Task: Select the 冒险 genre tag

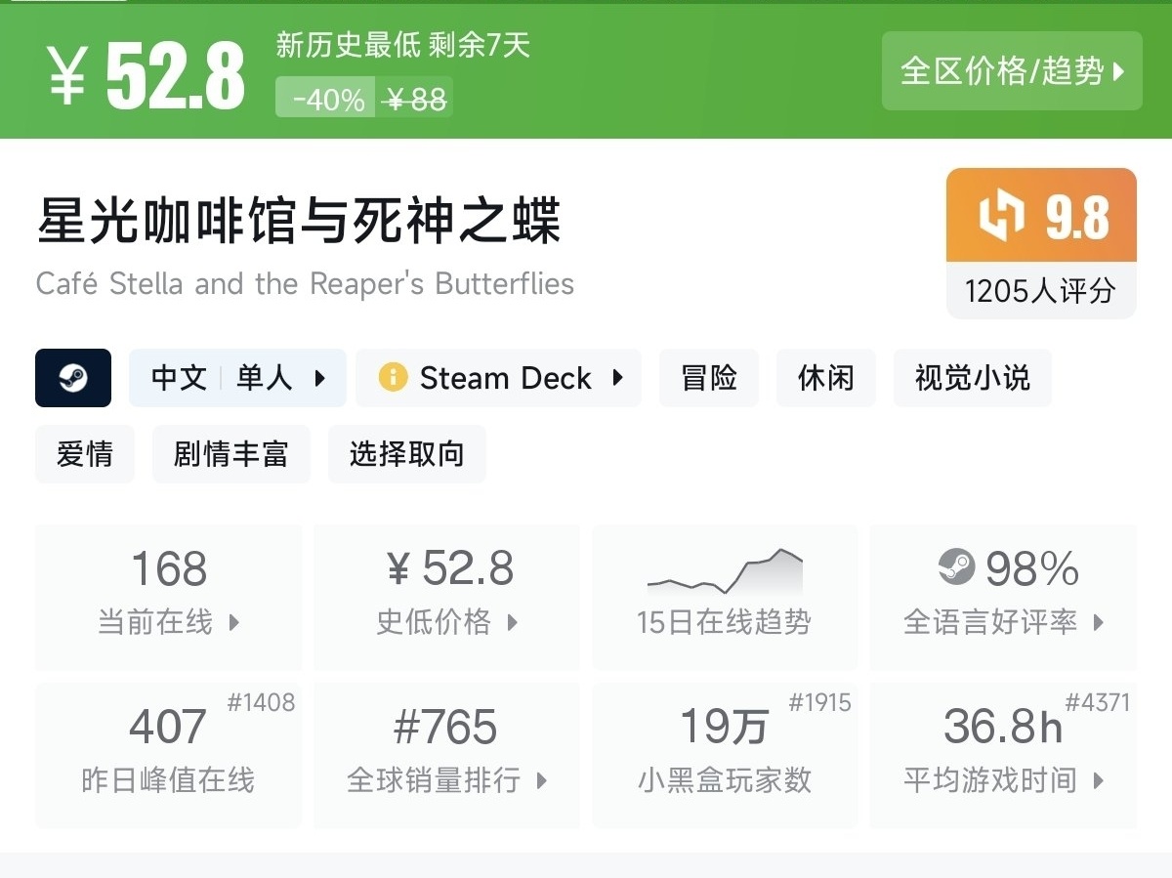Action: 709,378
